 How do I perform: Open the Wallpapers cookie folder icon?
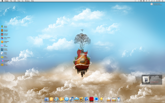coord(2,42)
